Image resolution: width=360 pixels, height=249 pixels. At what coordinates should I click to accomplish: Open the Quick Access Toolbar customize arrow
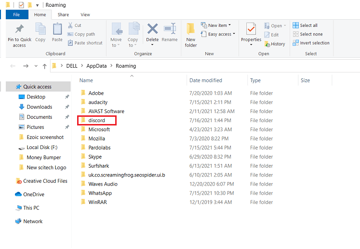[37, 5]
